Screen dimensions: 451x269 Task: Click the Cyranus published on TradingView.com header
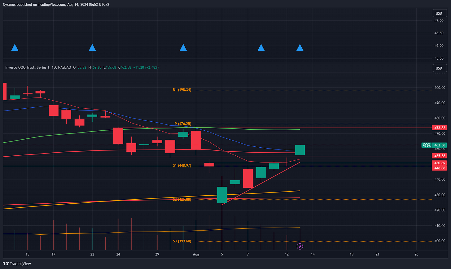coord(56,4)
